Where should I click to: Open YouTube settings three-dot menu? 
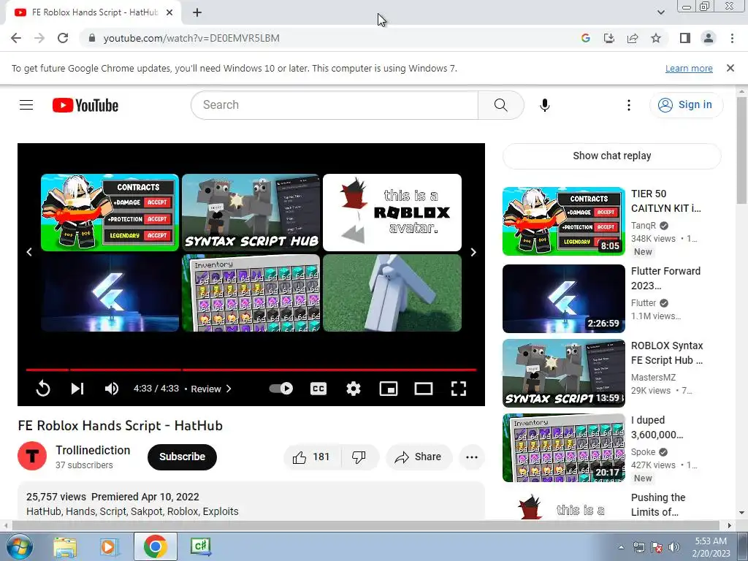pos(629,105)
